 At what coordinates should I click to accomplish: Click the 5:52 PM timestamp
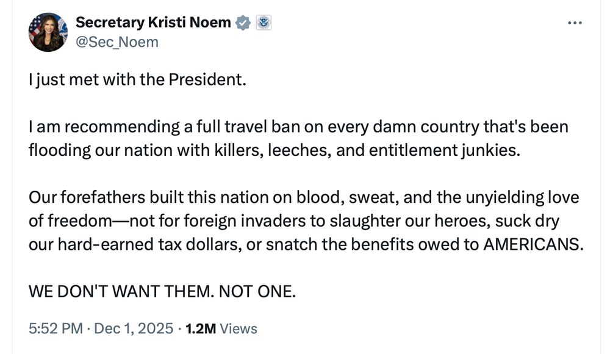point(56,328)
